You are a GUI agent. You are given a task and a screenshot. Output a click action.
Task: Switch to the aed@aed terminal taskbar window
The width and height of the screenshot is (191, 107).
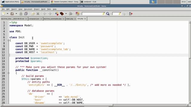click(x=95, y=2)
